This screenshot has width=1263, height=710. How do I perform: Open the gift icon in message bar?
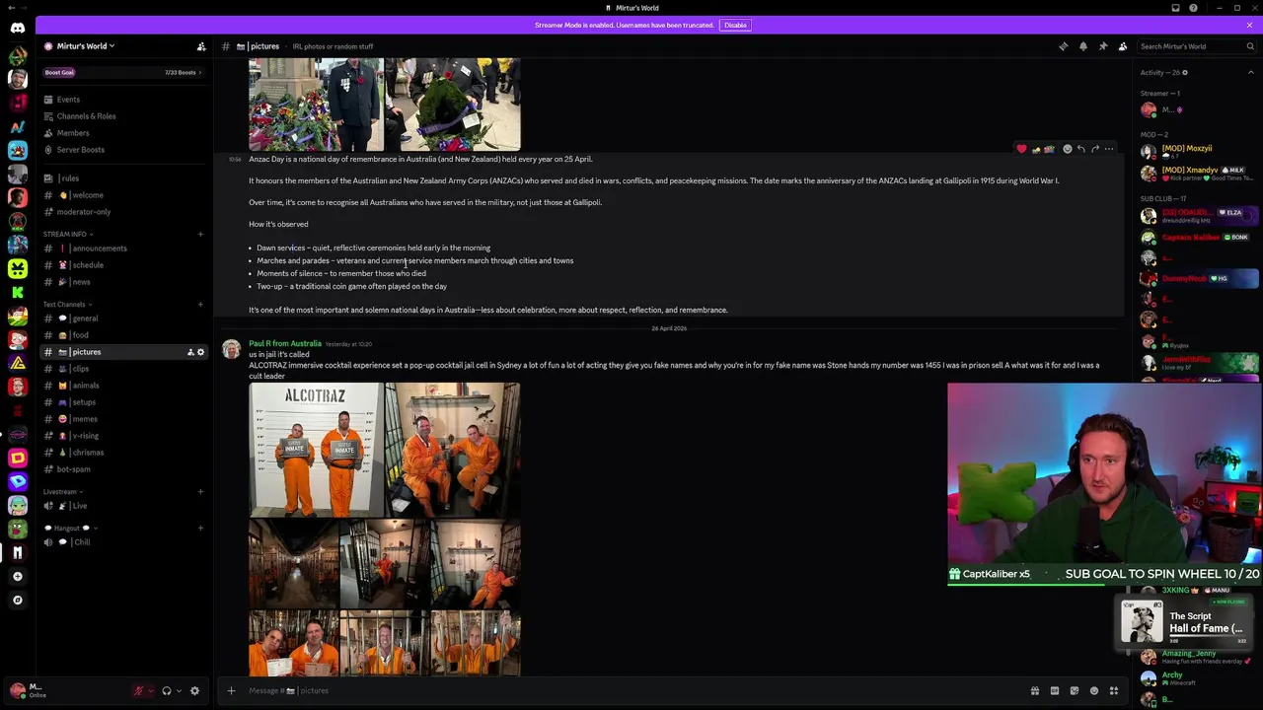click(x=1034, y=690)
